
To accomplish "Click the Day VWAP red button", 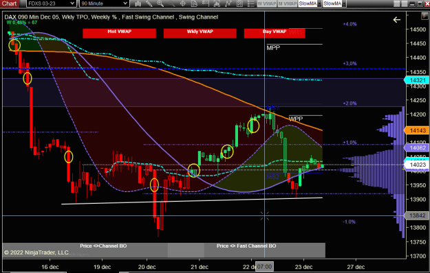I will [275, 34].
